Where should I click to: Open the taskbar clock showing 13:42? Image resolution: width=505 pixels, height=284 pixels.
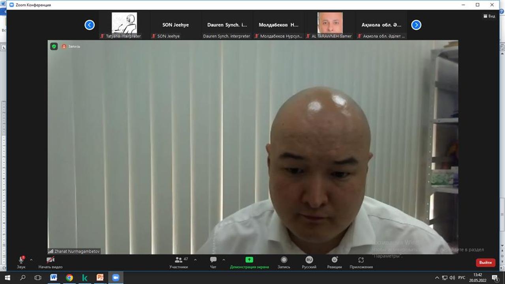coord(478,278)
